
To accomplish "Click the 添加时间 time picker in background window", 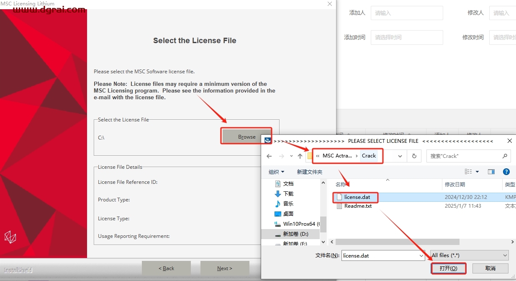I will 407,37.
